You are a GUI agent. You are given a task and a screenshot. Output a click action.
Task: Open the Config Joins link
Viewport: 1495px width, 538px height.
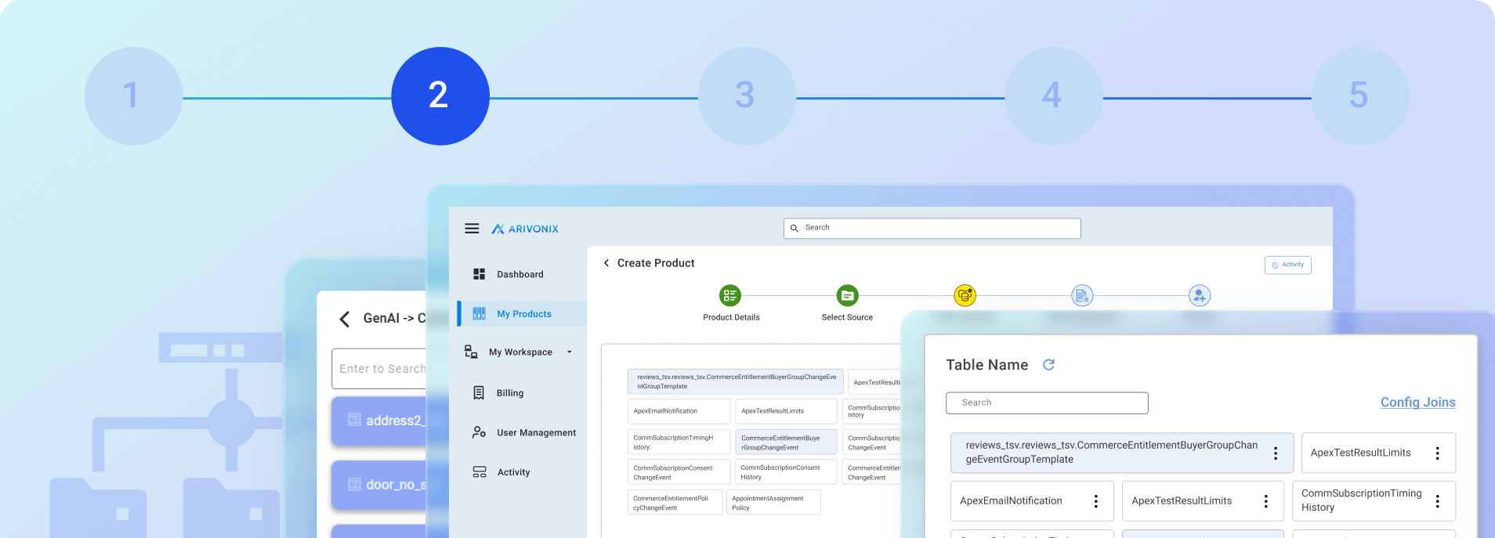click(x=1417, y=402)
